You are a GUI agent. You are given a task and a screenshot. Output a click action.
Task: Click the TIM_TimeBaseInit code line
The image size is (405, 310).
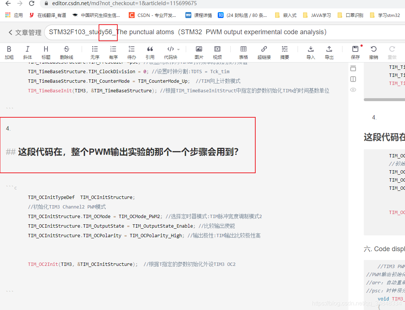pos(178,90)
